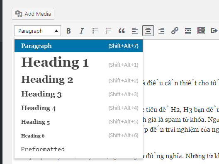Screen dimensions: 219x164
Task: Click the text 'H2, H3' in the editor
Action: point(181,110)
